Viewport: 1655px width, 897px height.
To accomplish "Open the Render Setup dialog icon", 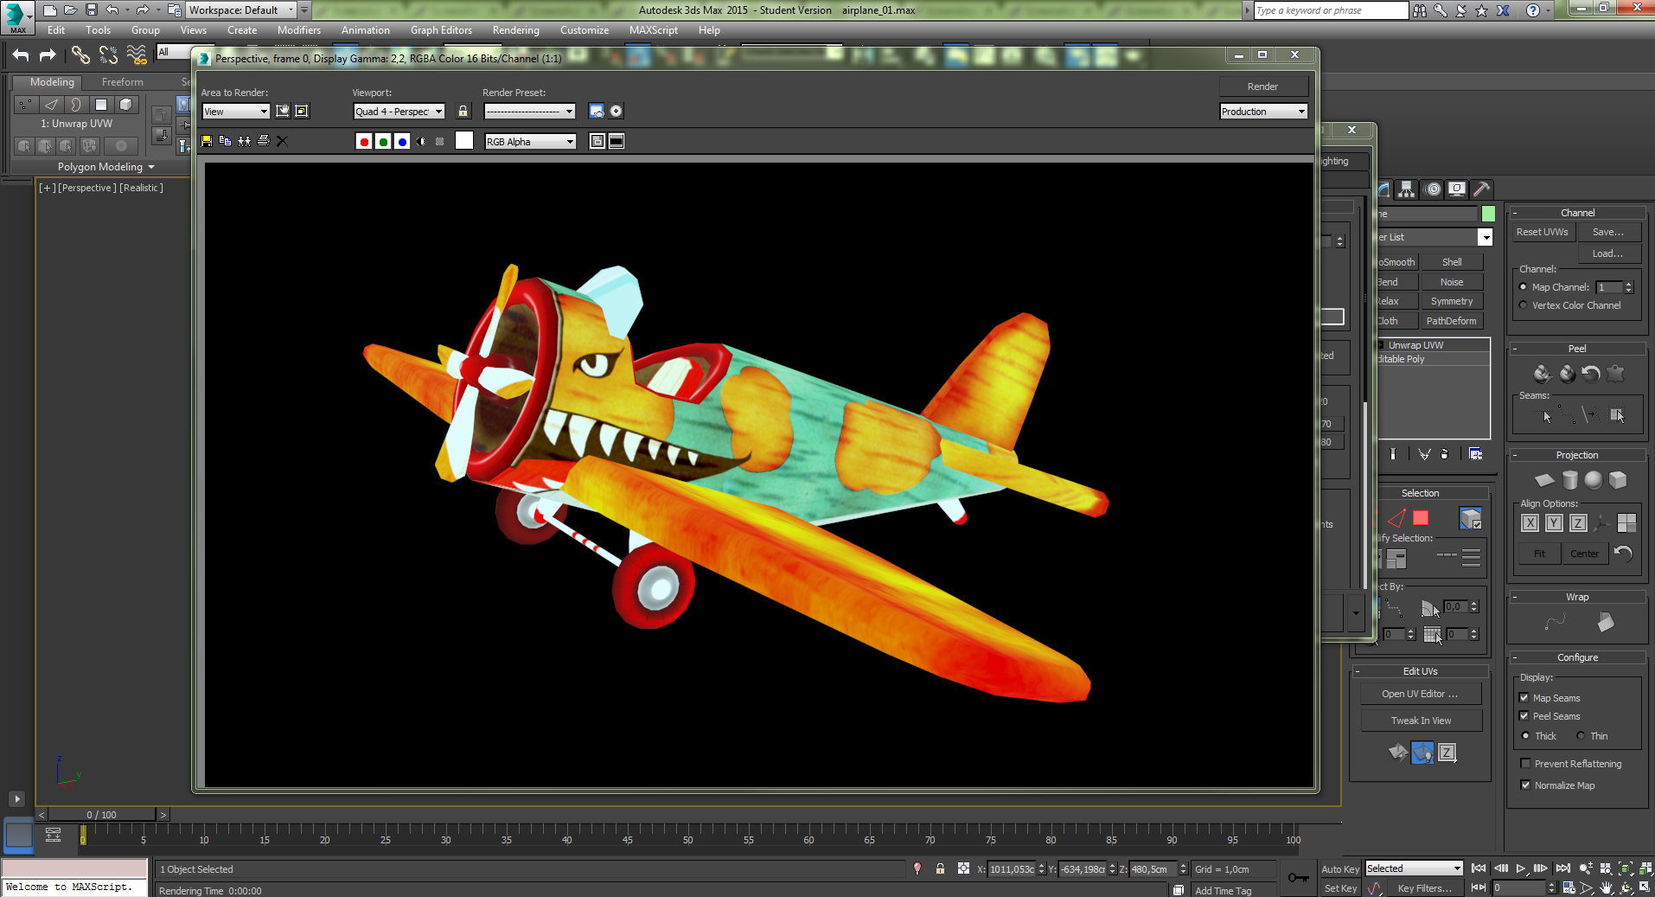I will click(x=597, y=111).
